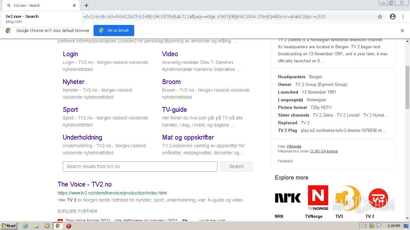Click the scrollbar down arrow

coord(407,218)
